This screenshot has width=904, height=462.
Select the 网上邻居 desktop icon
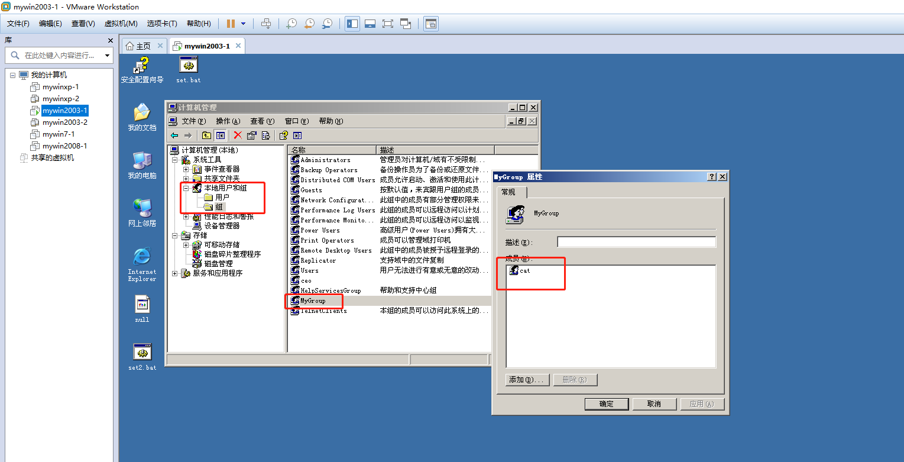142,213
